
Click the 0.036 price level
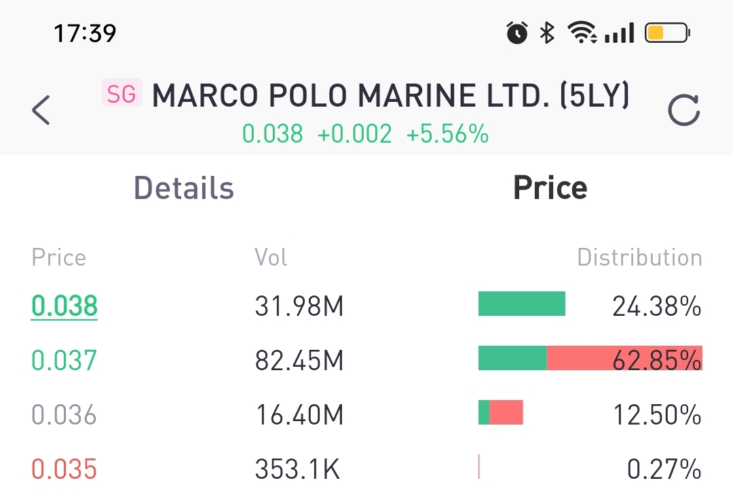[x=64, y=414]
